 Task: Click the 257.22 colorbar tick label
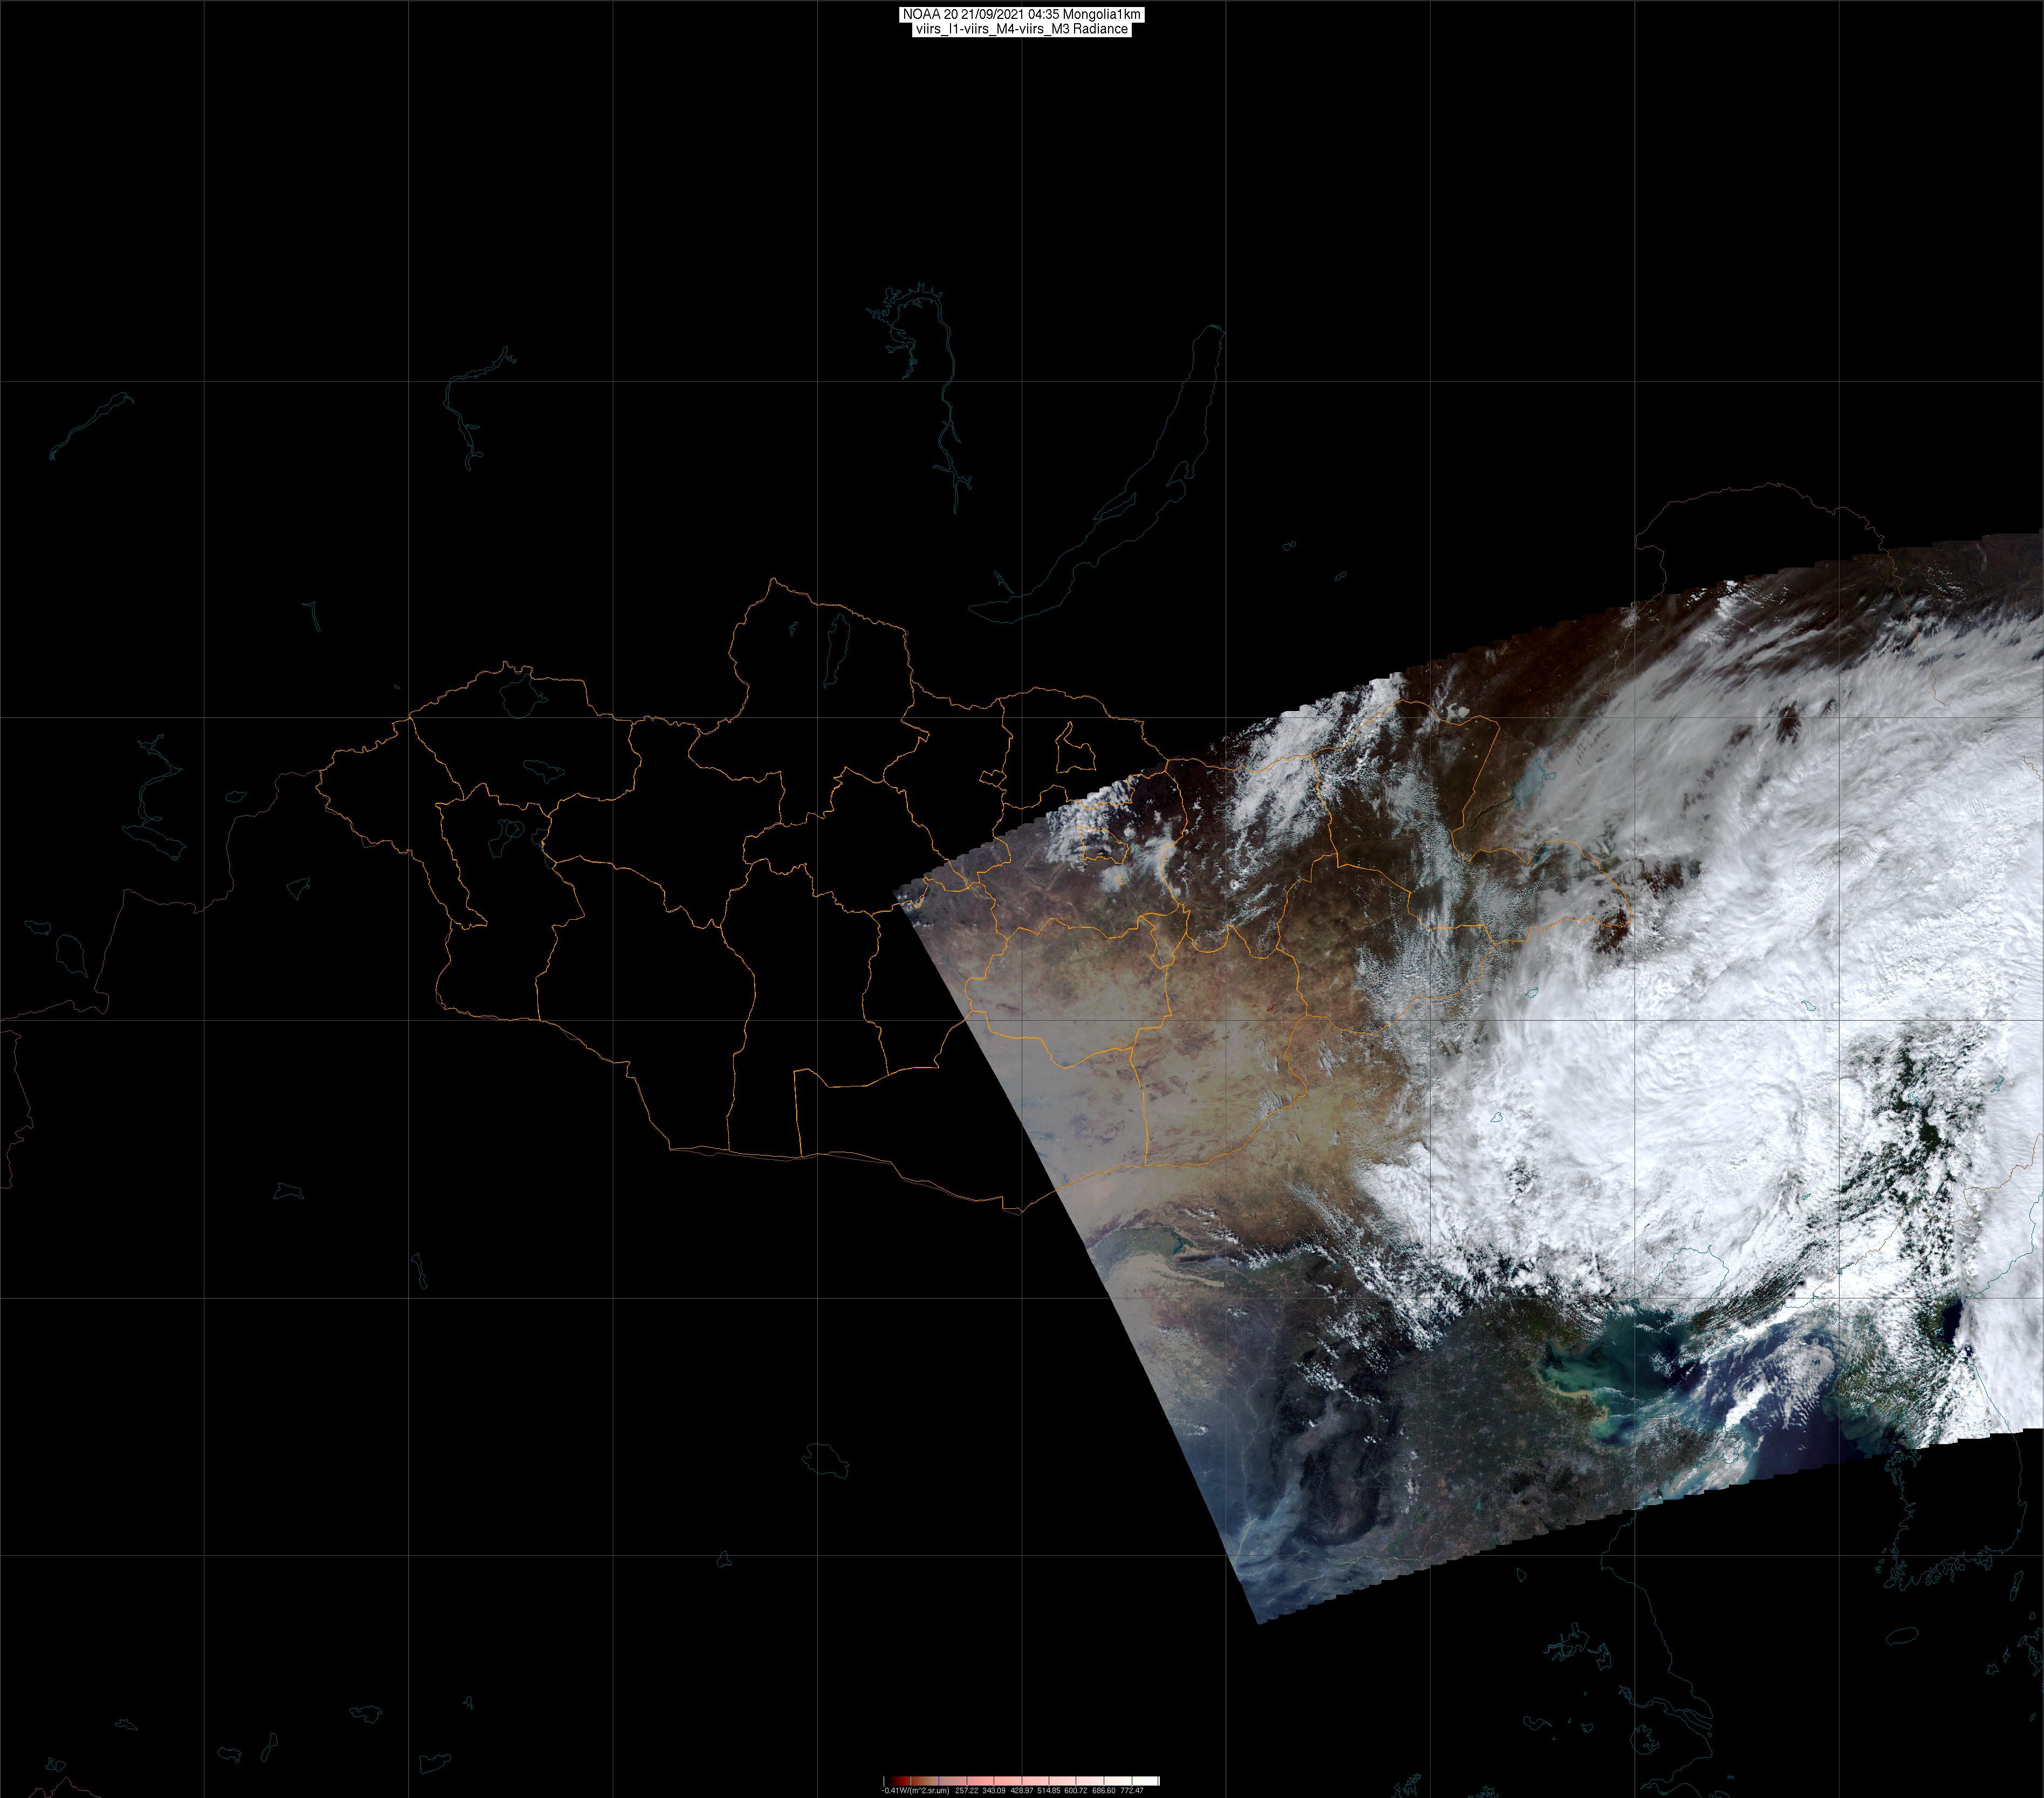click(x=967, y=1791)
